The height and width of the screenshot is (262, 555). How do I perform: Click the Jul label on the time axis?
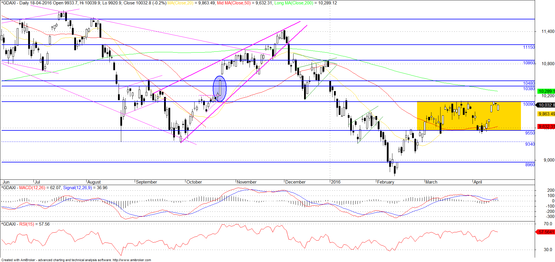coord(37,182)
